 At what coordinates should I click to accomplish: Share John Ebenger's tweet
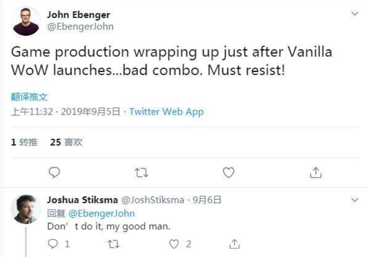[316, 172]
